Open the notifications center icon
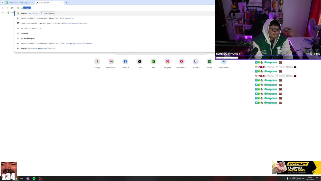This screenshot has width=321, height=181. tap(317, 178)
